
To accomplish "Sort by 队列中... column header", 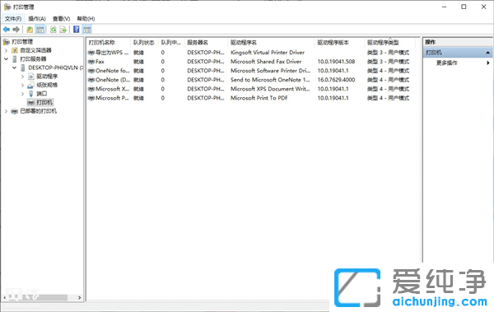I will (171, 43).
